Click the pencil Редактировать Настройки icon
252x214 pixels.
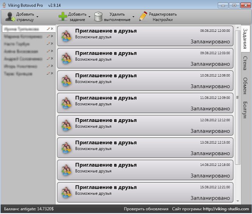[x=143, y=16]
